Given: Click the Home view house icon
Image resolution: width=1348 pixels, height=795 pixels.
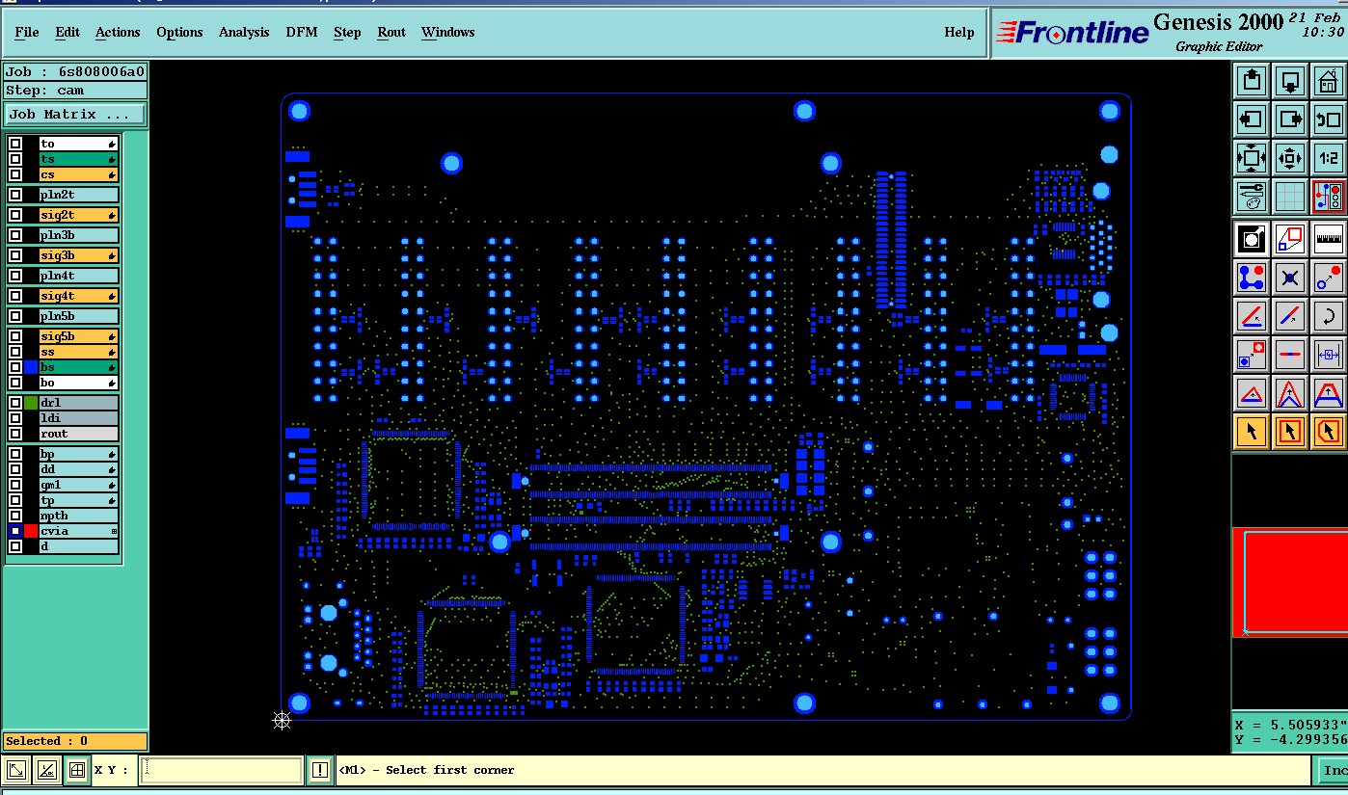Looking at the screenshot, I should click(x=1329, y=80).
